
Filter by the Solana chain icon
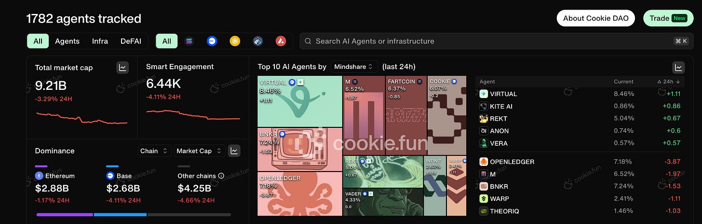tap(189, 41)
